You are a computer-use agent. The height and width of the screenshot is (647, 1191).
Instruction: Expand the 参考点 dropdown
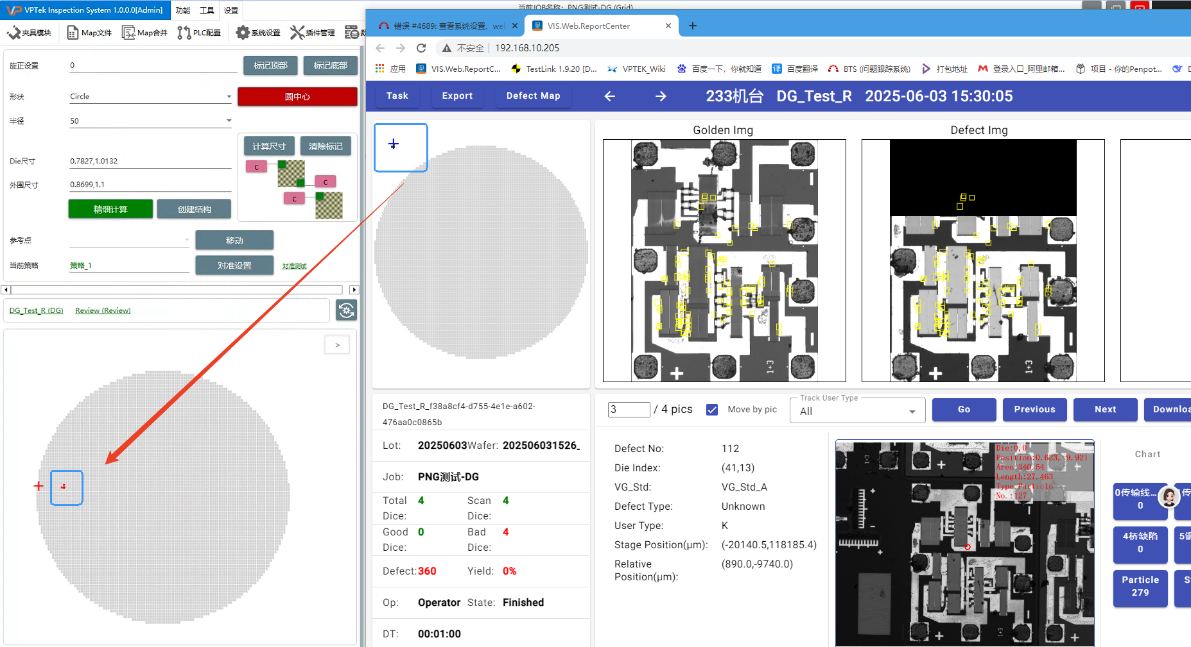click(x=187, y=240)
